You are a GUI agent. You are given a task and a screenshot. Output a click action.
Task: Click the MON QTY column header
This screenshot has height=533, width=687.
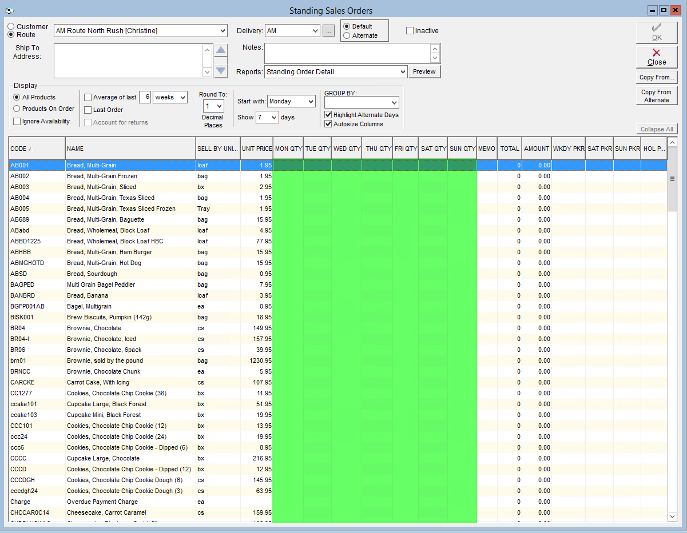pyautogui.click(x=288, y=149)
